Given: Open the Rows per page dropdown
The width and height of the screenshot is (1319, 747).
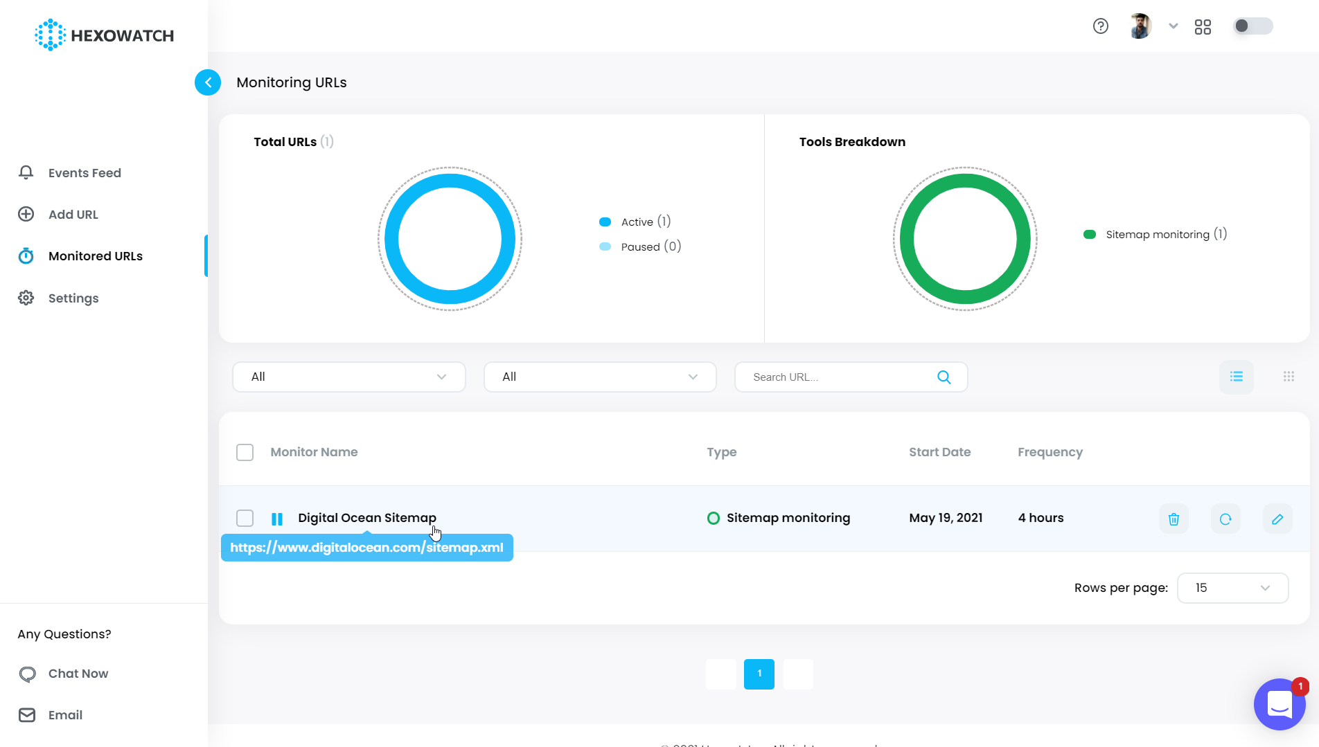Looking at the screenshot, I should (1233, 588).
